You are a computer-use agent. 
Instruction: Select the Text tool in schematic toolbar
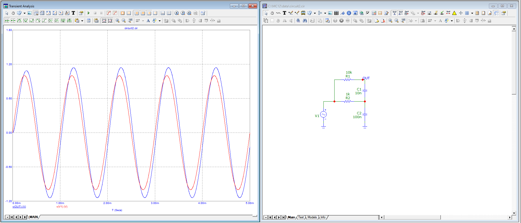coord(285,13)
